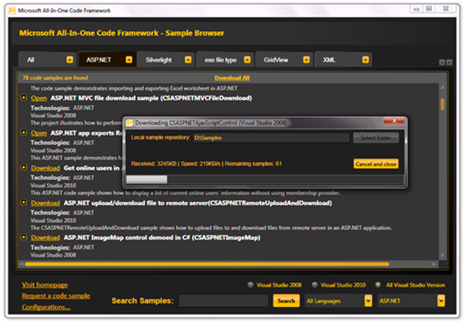This screenshot has width=466, height=324.
Task: Click the vertical scrollbar thumb of the results
Action: tap(442, 104)
